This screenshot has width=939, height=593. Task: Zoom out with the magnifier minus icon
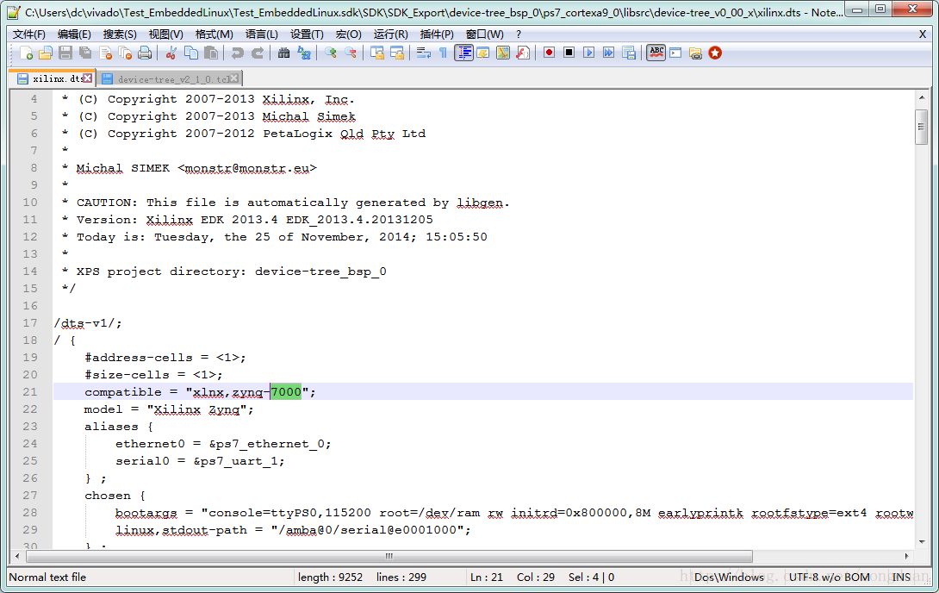350,53
